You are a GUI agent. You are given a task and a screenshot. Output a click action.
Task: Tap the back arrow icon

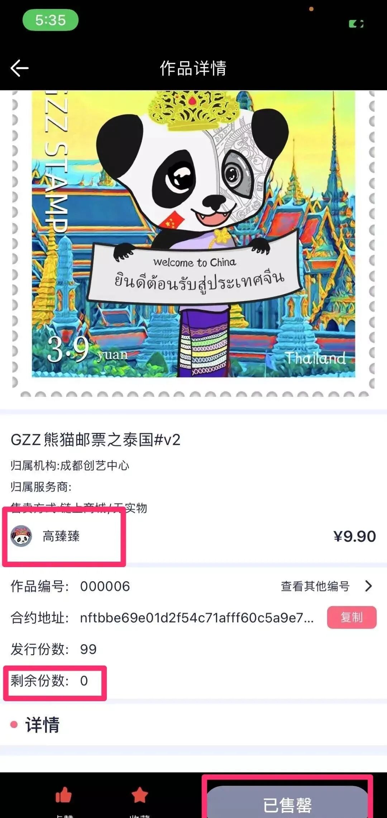tap(19, 68)
